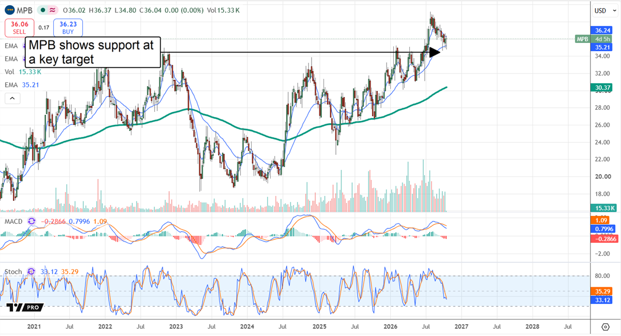Click the 20.00 price scale value

point(602,177)
